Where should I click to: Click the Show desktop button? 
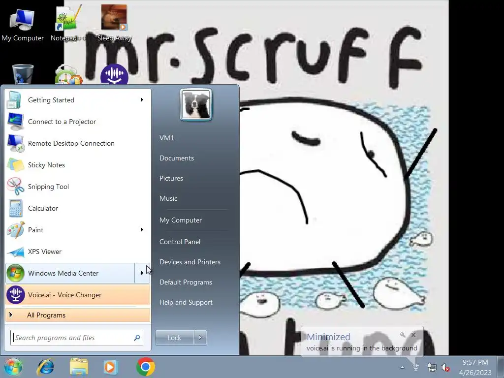pos(501,367)
